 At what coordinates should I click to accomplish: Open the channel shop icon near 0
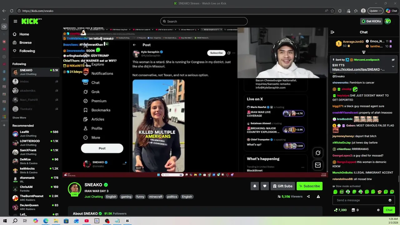[x=353, y=210]
